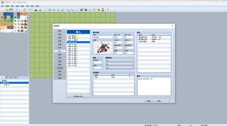Open Sound Test speaker icon
Image resolution: width=227 pixels, height=126 pixels.
(90, 10)
